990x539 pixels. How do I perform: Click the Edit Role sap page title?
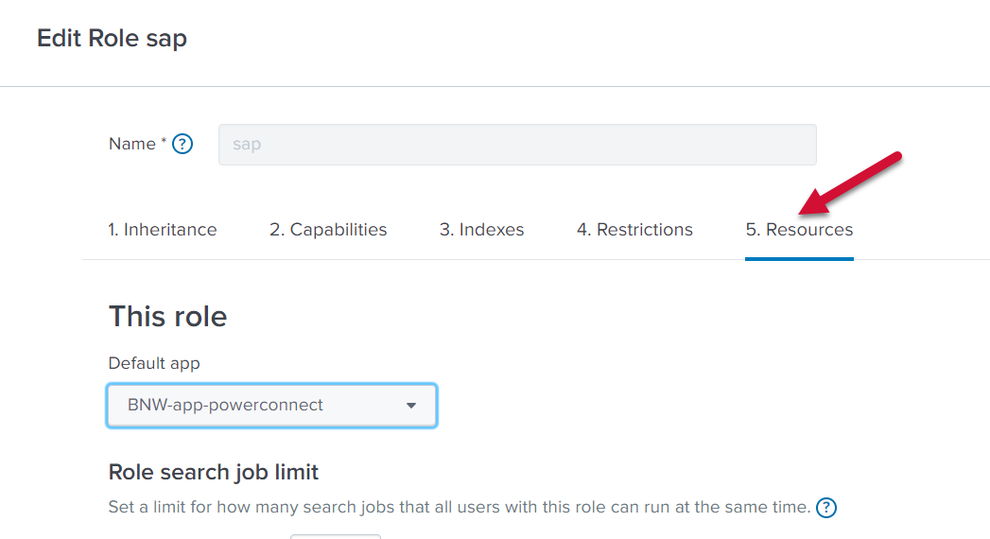pos(112,39)
